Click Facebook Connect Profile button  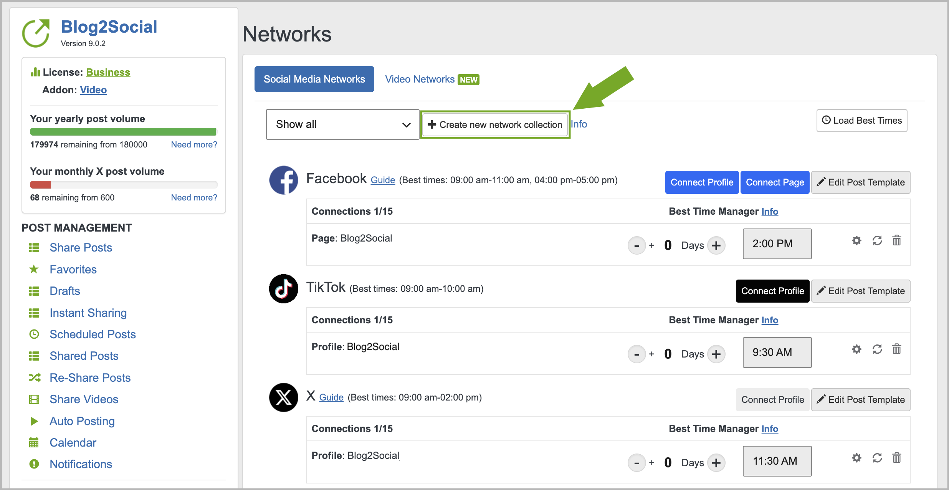[x=702, y=182]
